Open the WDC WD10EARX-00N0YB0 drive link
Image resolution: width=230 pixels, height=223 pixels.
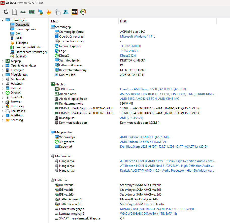(x=148, y=214)
